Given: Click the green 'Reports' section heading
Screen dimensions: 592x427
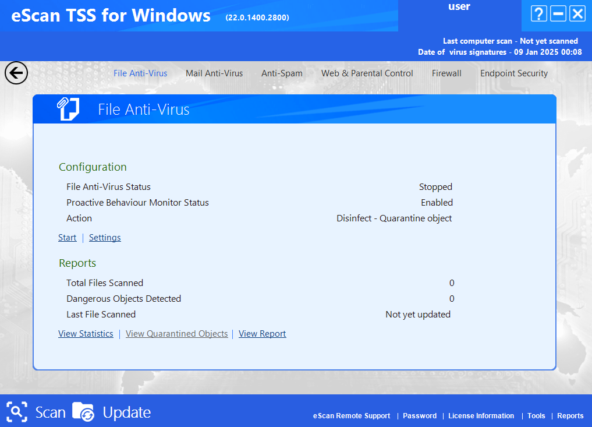Looking at the screenshot, I should [77, 263].
